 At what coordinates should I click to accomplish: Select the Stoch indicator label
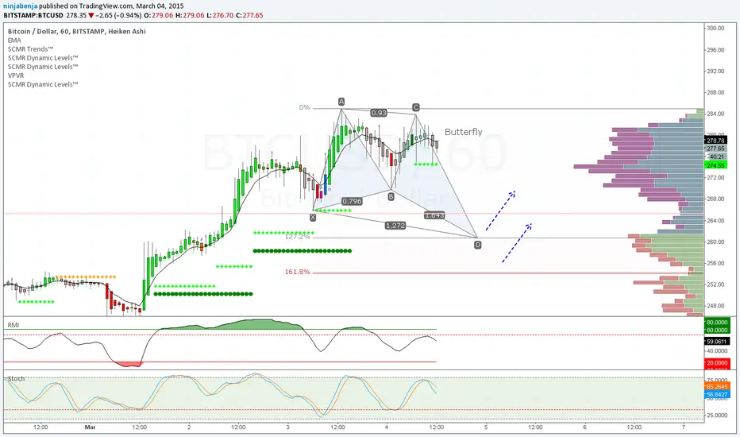coord(16,378)
